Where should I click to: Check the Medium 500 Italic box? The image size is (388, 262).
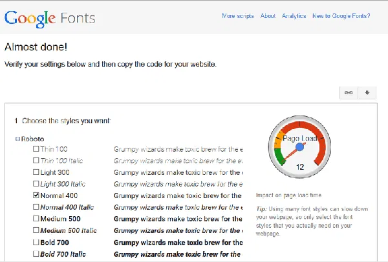coord(36,230)
